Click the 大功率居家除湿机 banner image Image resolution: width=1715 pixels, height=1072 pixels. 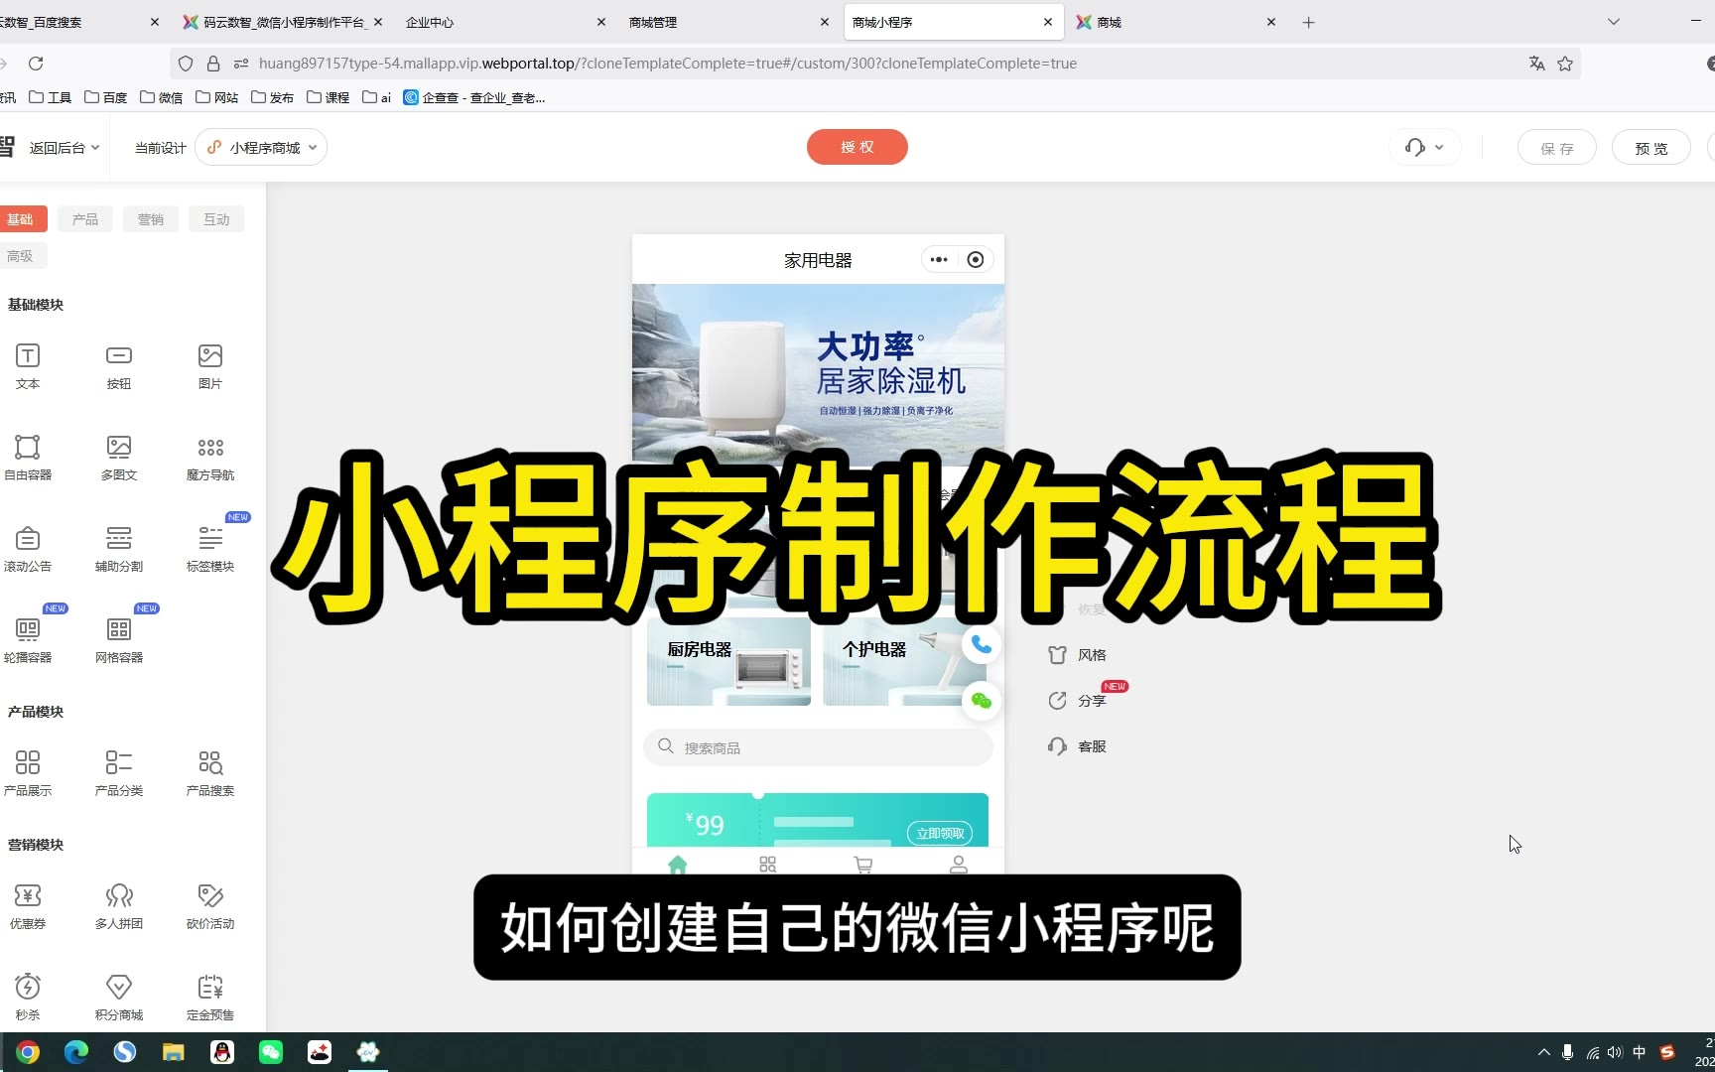[x=818, y=375]
